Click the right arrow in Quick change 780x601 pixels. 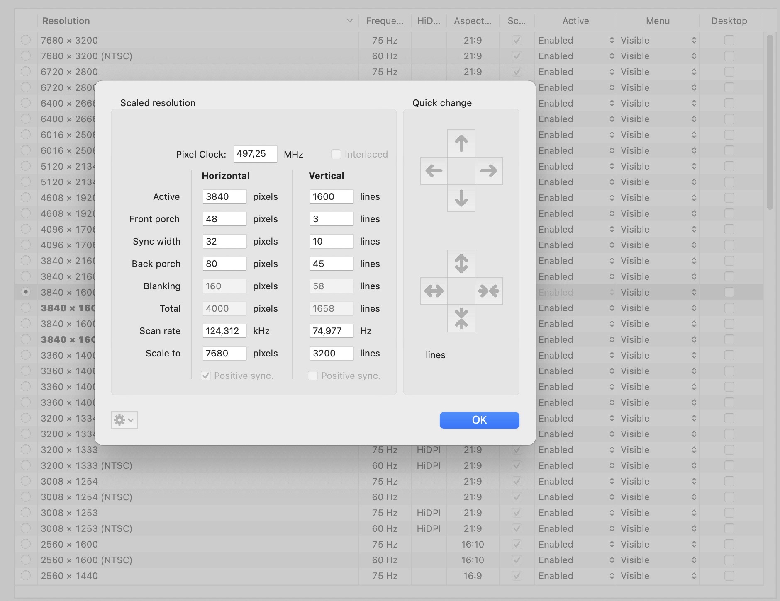[489, 170]
